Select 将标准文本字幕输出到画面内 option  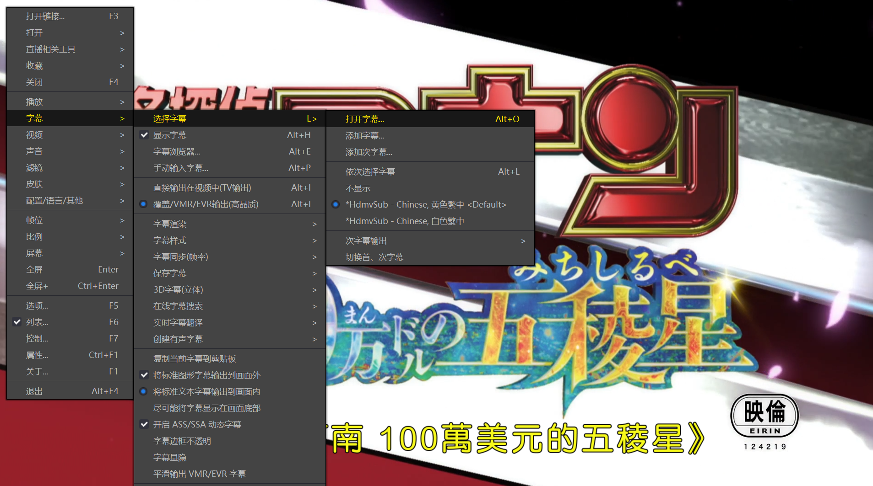(x=206, y=391)
